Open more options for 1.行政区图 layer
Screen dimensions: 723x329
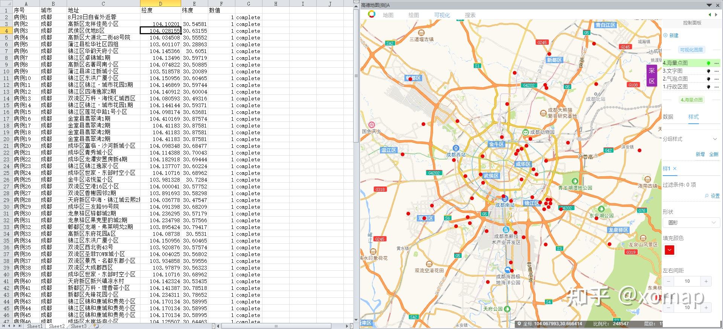coord(716,87)
